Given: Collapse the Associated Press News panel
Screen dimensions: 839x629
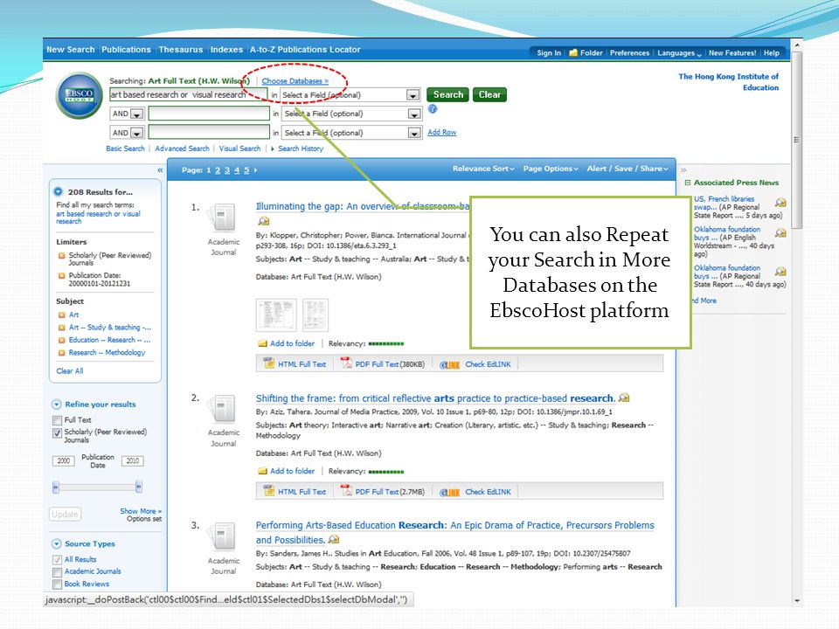Looking at the screenshot, I should tap(688, 183).
